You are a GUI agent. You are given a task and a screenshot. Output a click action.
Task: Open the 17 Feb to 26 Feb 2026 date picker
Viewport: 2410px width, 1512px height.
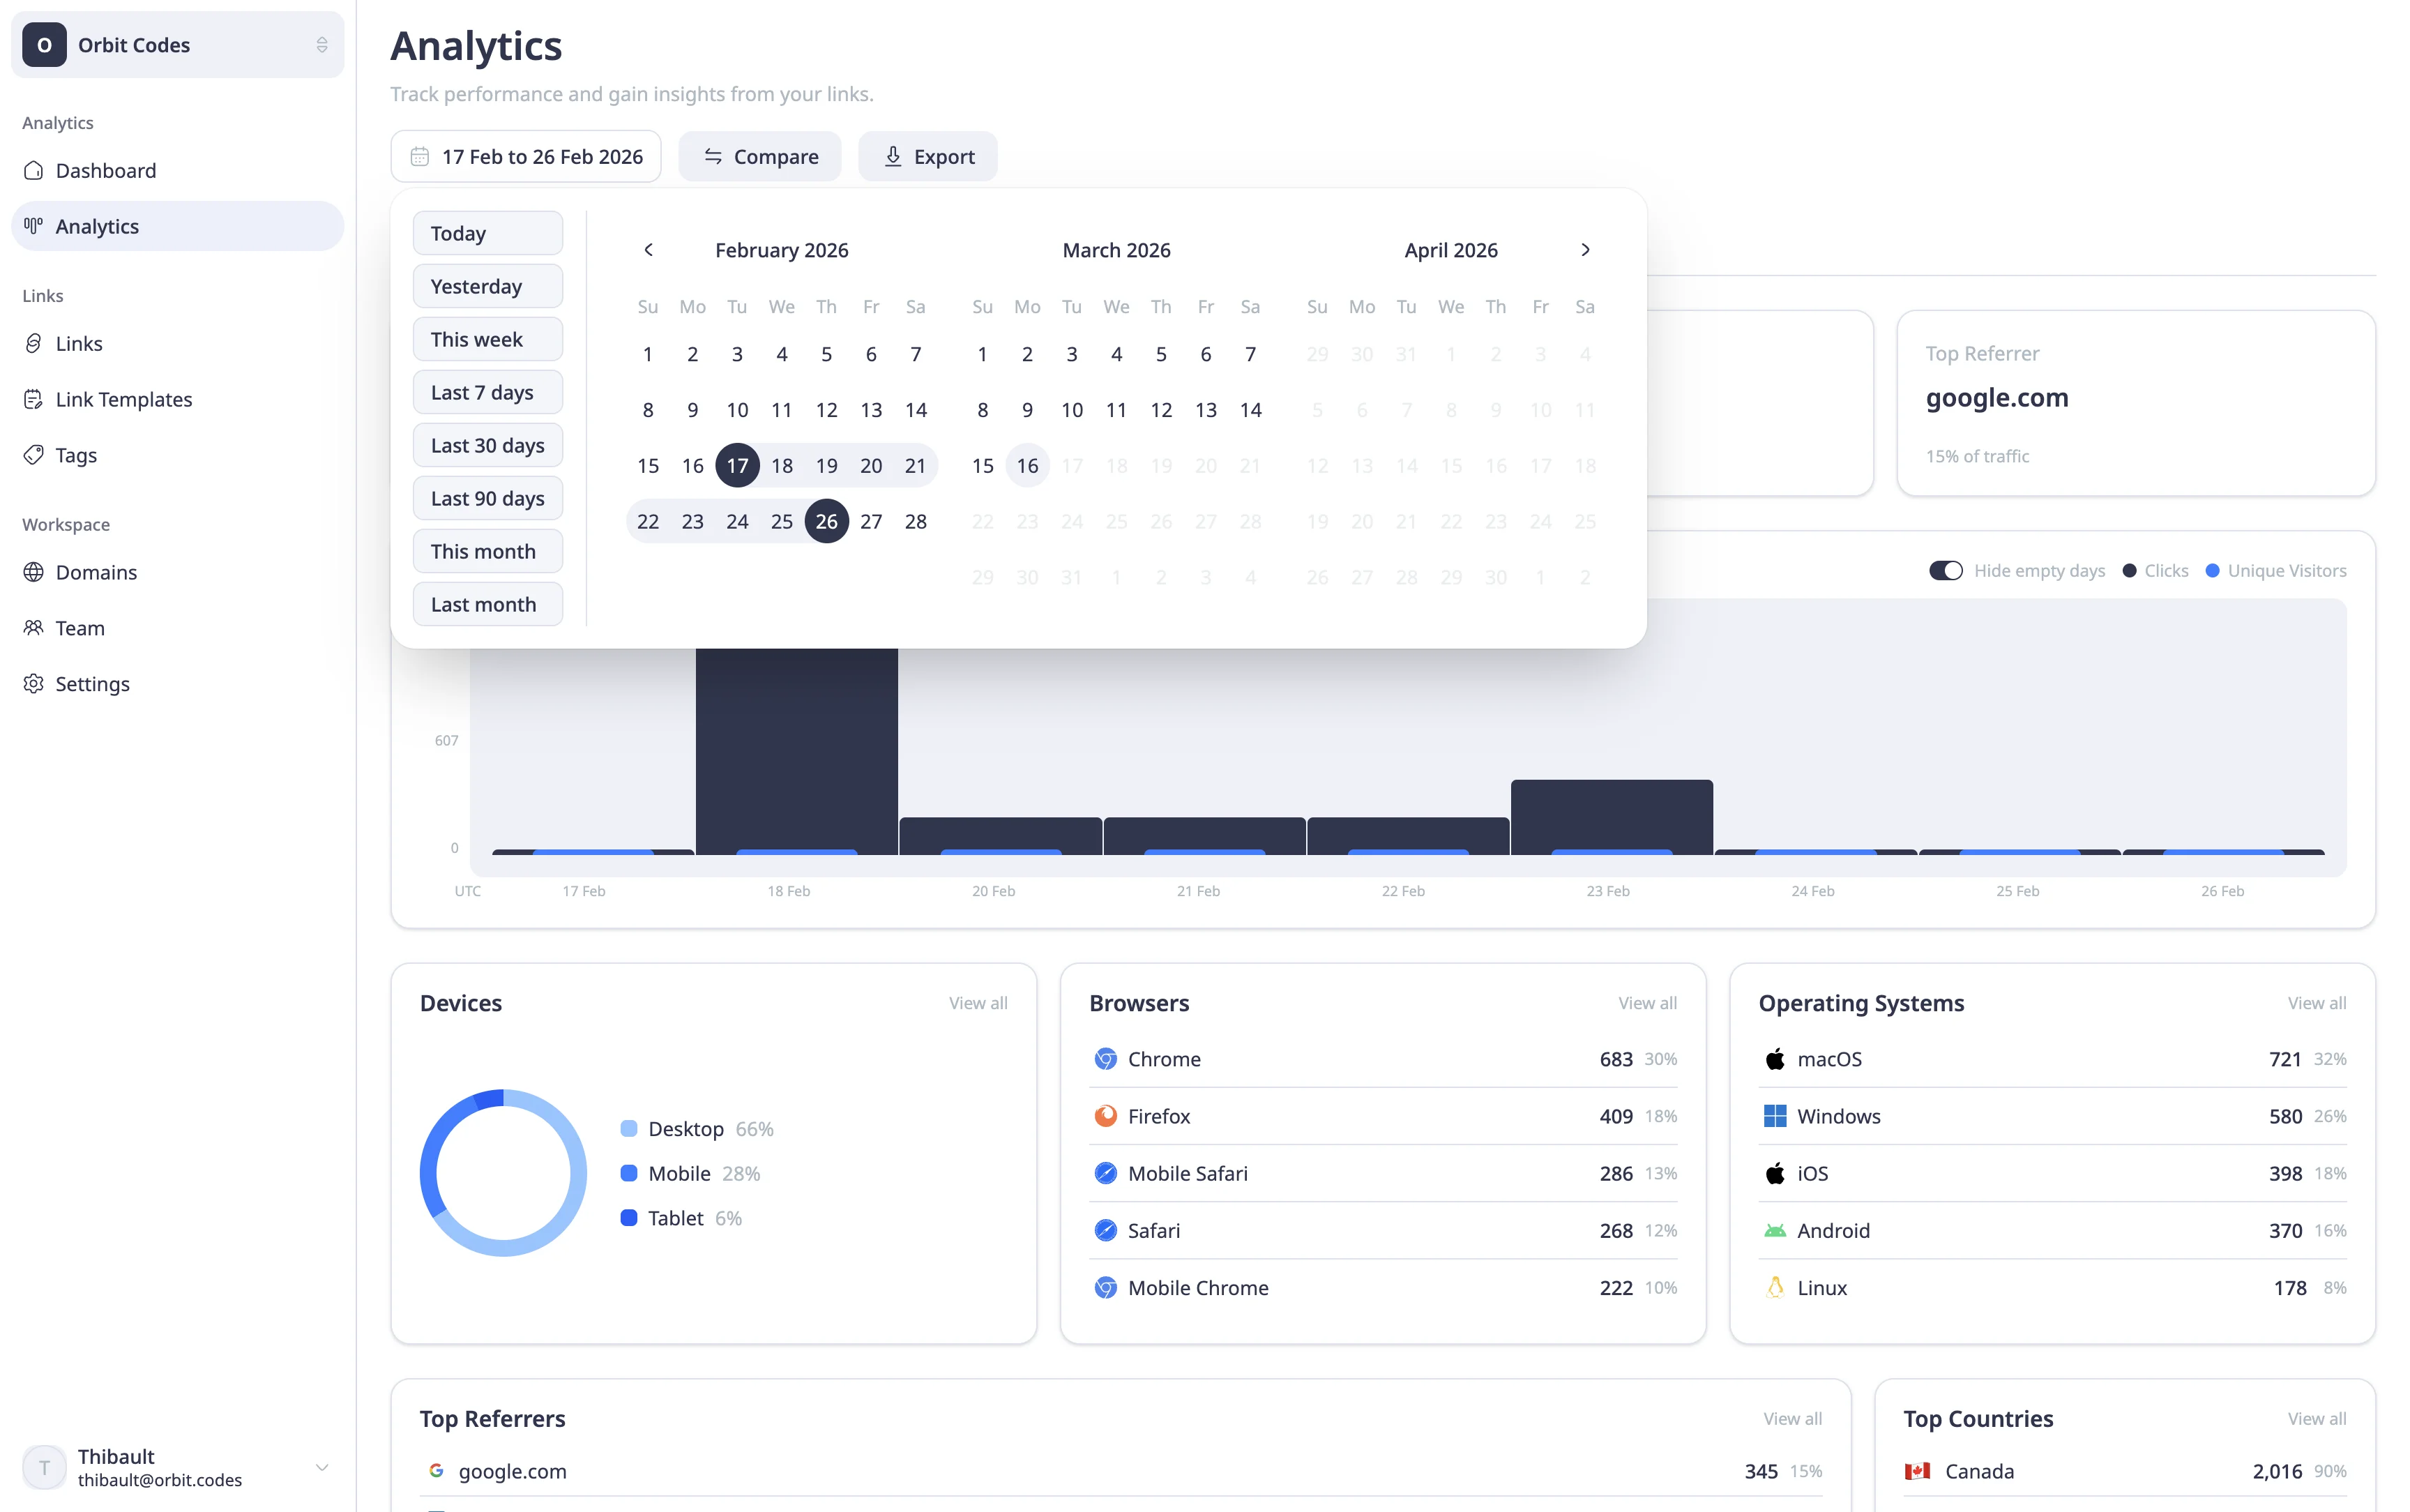click(526, 157)
